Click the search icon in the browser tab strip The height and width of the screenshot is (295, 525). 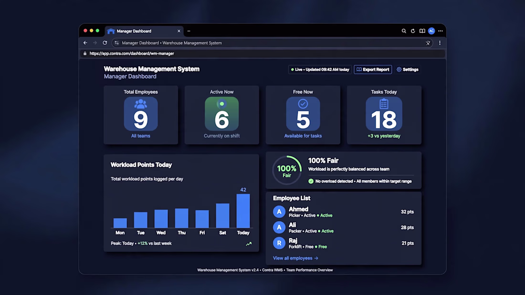(404, 31)
